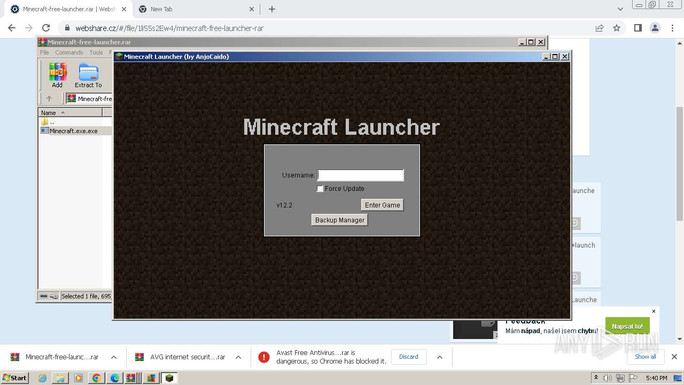Image resolution: width=684 pixels, height=385 pixels.
Task: Open File Explorer from taskbar
Action: coord(60,378)
